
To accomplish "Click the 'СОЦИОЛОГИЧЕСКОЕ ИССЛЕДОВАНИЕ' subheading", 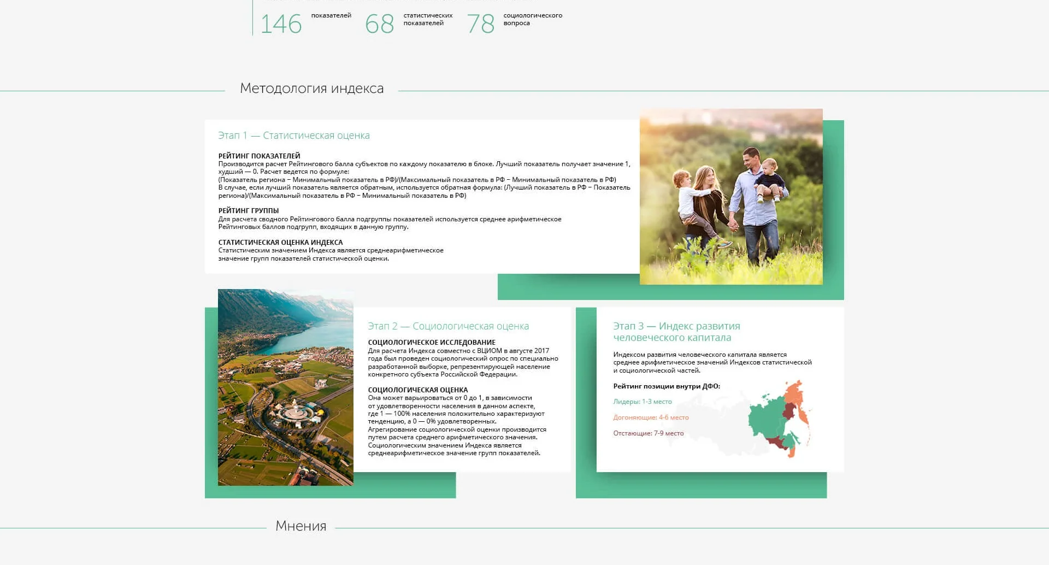I will pos(432,342).
